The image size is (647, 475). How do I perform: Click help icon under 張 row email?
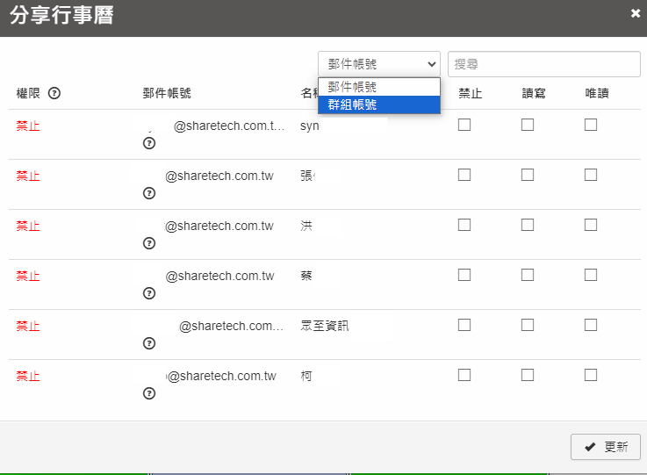[149, 193]
